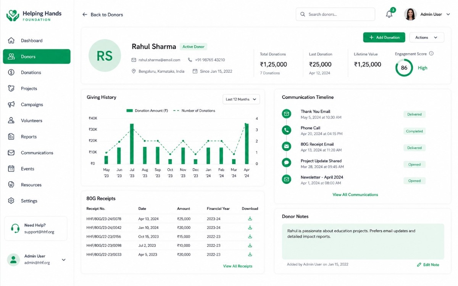Download receipt HHF/80G/22-23/0098
This screenshot has height=286, width=458.
(x=250, y=245)
